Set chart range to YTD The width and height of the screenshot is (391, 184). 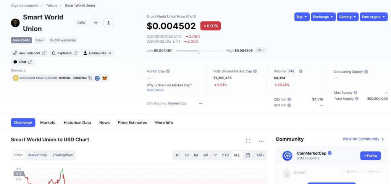click(225, 155)
